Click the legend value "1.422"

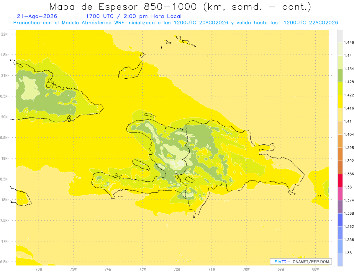(x=349, y=95)
